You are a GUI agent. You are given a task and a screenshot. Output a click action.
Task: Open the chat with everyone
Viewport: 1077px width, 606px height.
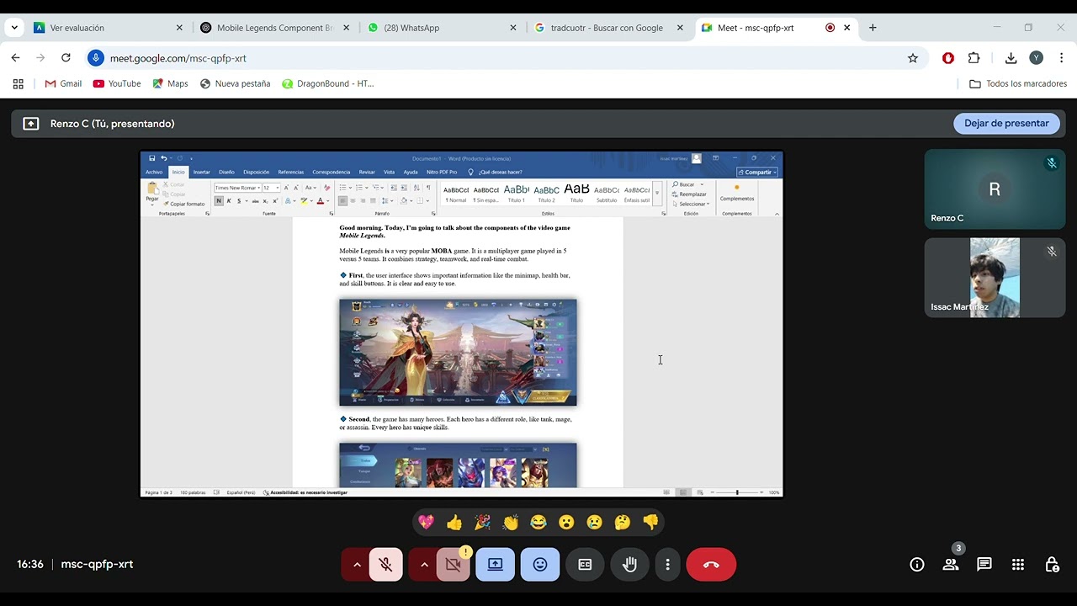pyautogui.click(x=984, y=565)
